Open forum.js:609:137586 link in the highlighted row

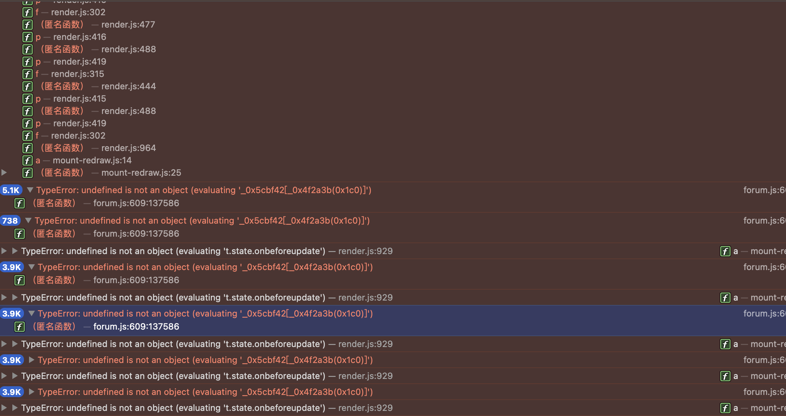pos(136,327)
